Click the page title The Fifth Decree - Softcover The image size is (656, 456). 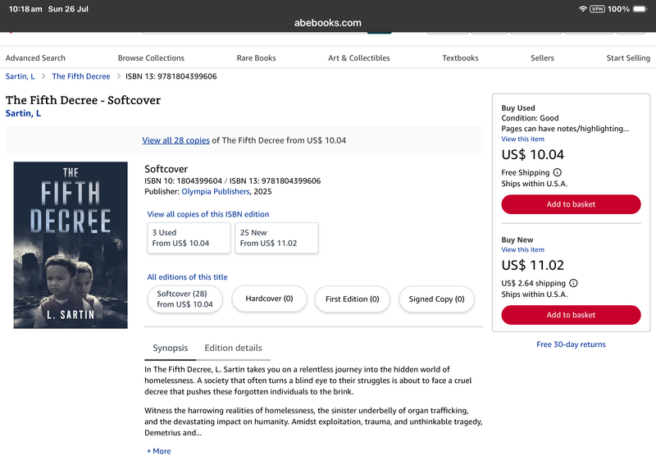tap(83, 100)
